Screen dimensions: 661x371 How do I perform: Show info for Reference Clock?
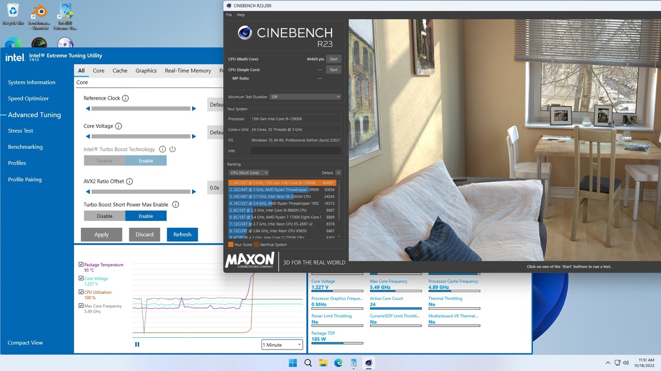coord(125,98)
